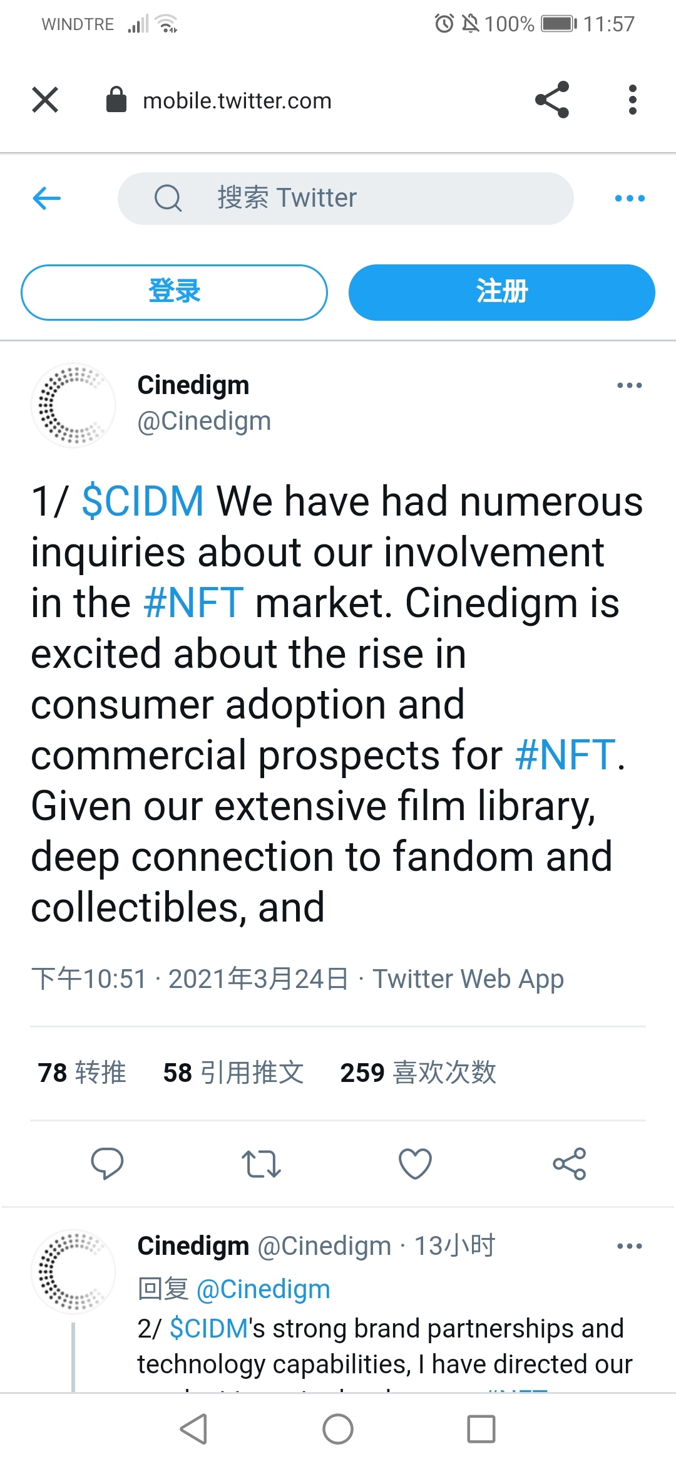The image size is (676, 1466).
Task: Tap the browser share icon in address bar
Action: (551, 100)
